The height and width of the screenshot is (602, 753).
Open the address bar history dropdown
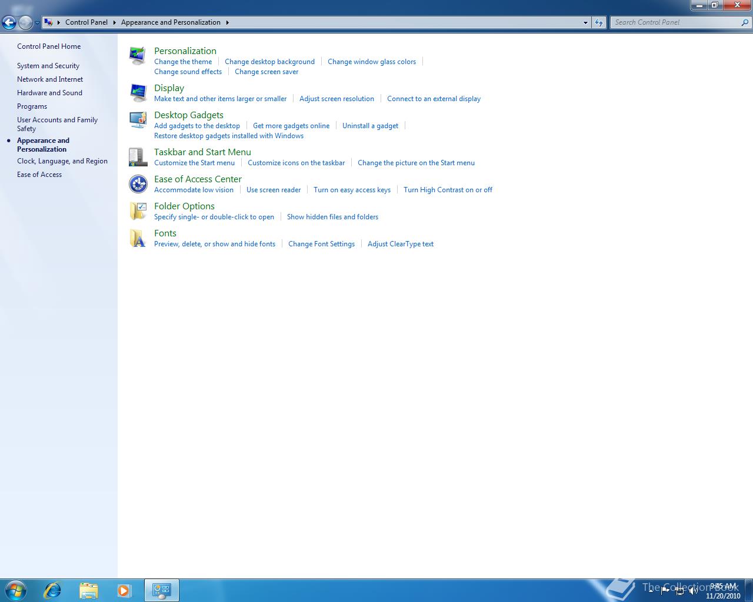pyautogui.click(x=585, y=22)
